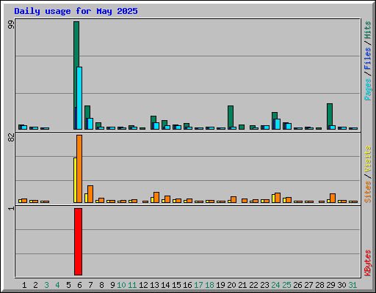The width and height of the screenshot is (376, 293).
Task: Click the orange Visits bar on day 13
Action: [156, 197]
